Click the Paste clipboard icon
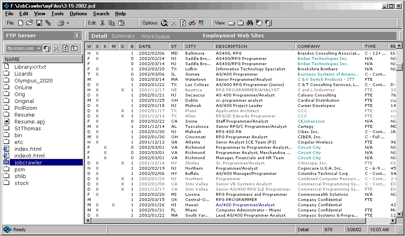Screen dimensions: 405x236 pyautogui.click(x=121, y=23)
